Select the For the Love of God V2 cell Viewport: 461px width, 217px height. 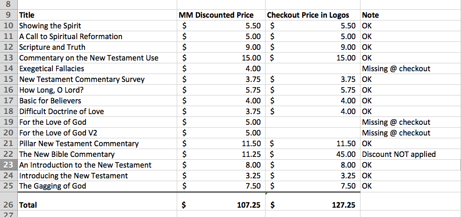97,133
